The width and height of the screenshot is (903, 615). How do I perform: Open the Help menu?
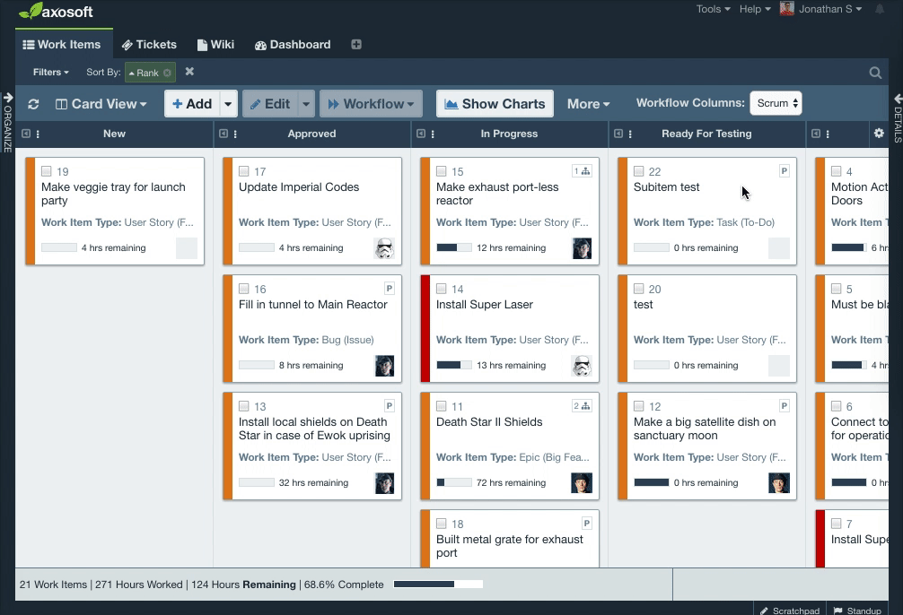755,9
